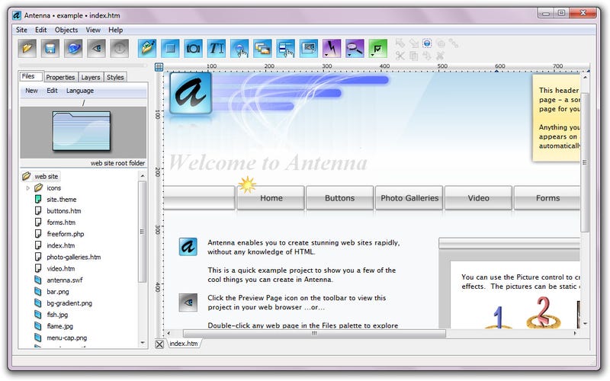The width and height of the screenshot is (610, 381).
Task: Select freeform.php in file tree
Action: [59, 234]
